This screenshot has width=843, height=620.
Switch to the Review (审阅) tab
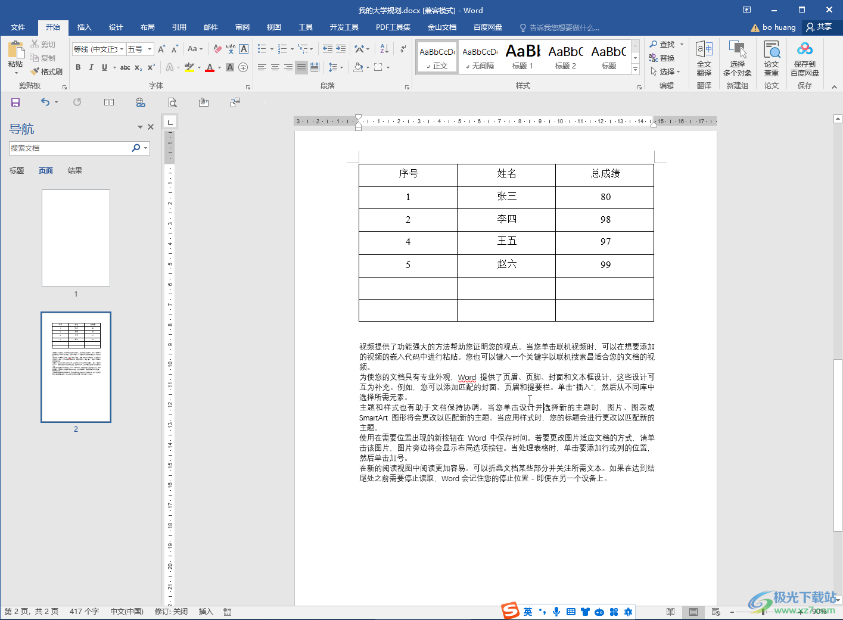(242, 27)
